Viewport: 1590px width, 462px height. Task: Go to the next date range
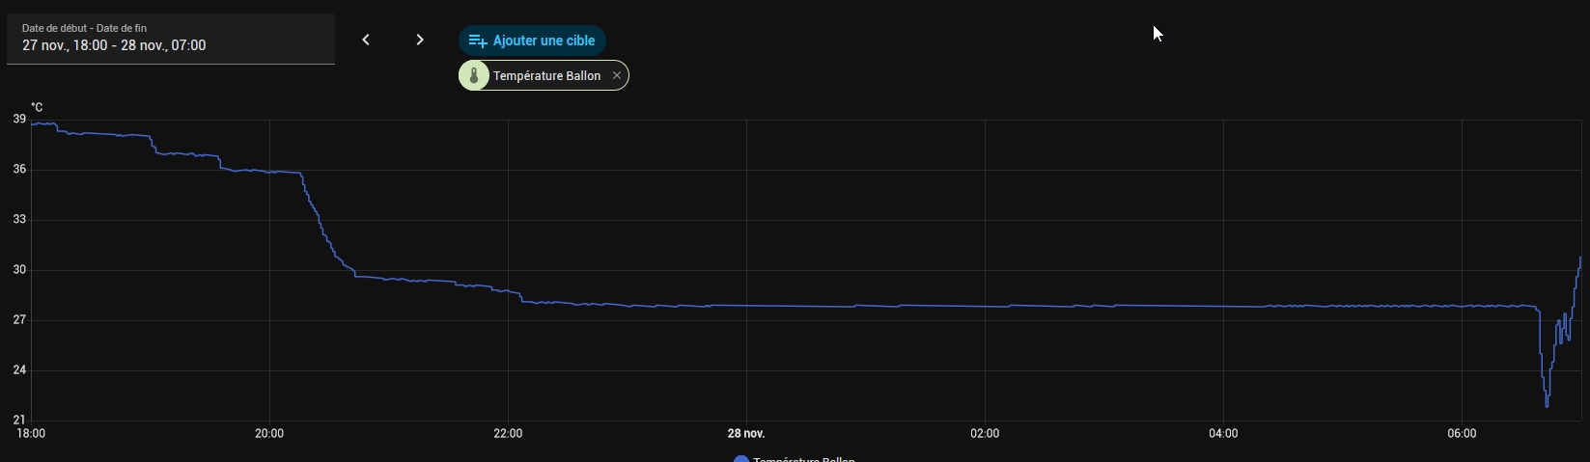click(420, 40)
